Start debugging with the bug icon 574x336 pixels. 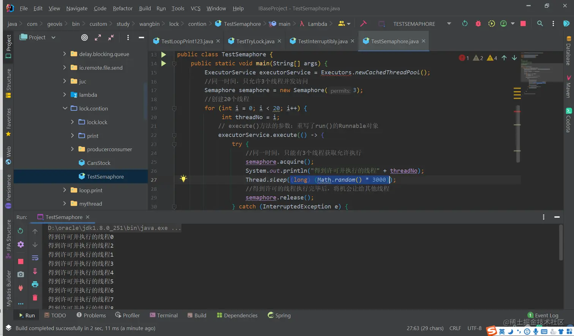coord(478,24)
